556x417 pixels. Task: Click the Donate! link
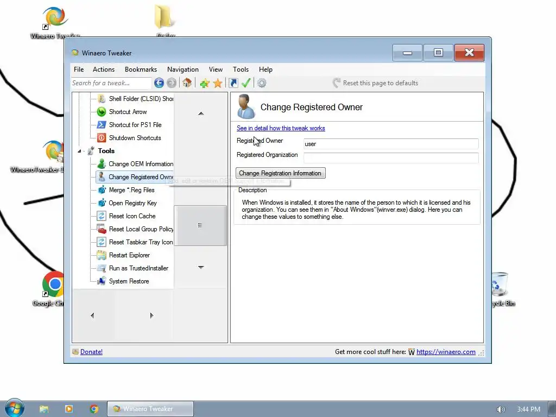91,352
